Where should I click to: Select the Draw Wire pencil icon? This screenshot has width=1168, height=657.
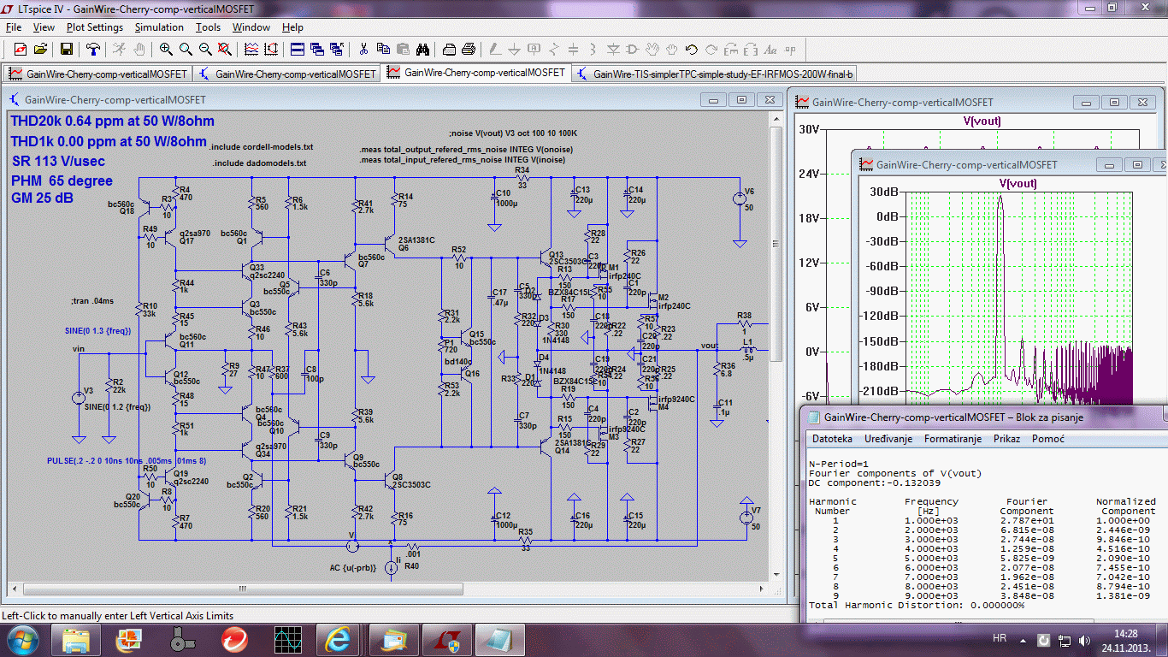tap(495, 49)
